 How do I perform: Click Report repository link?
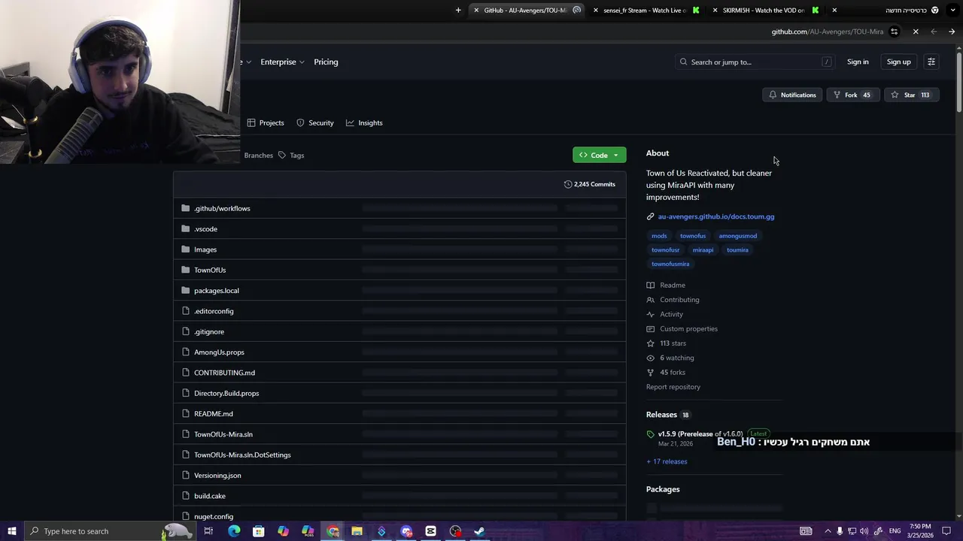click(673, 387)
